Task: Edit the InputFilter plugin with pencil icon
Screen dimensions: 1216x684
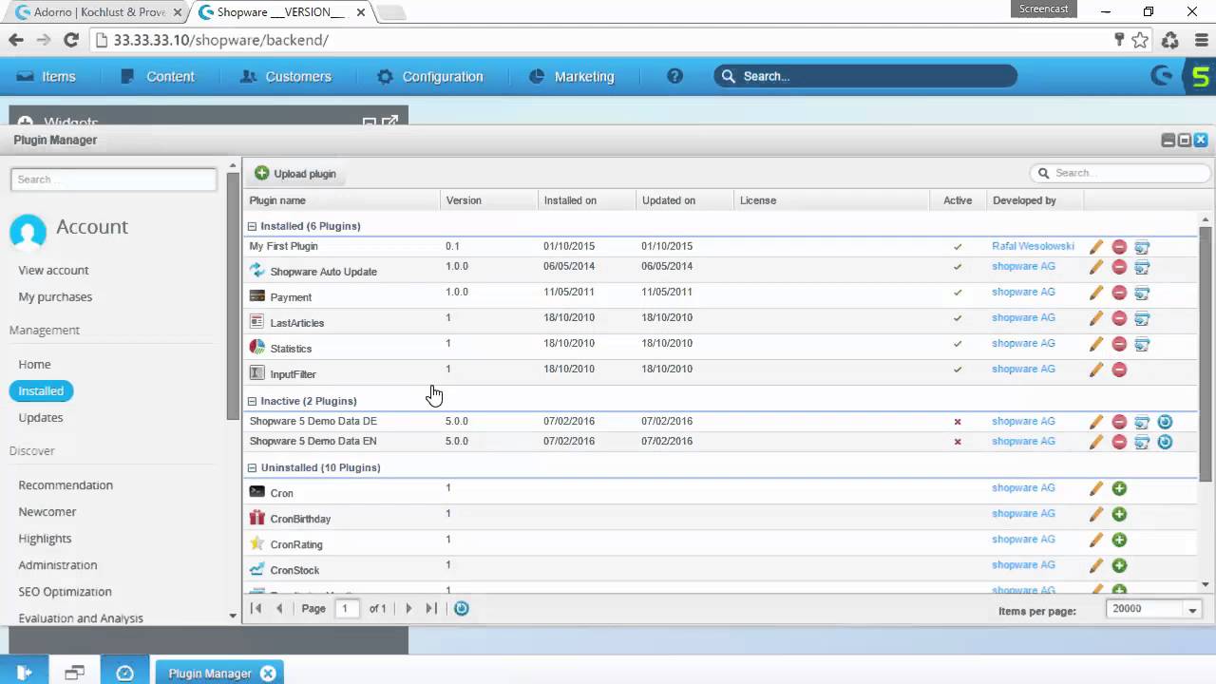Action: pyautogui.click(x=1096, y=370)
